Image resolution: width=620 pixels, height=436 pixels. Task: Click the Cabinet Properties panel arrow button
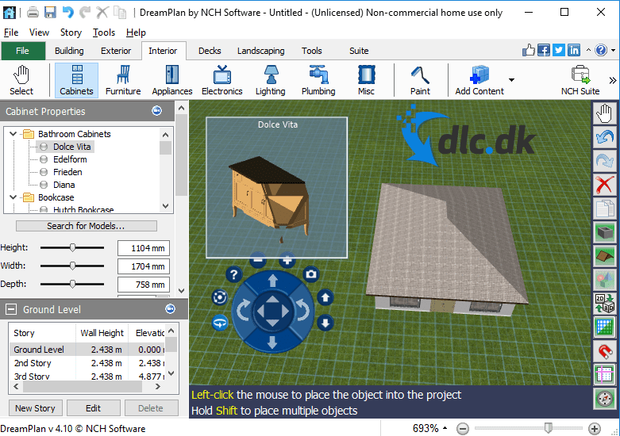pos(156,110)
